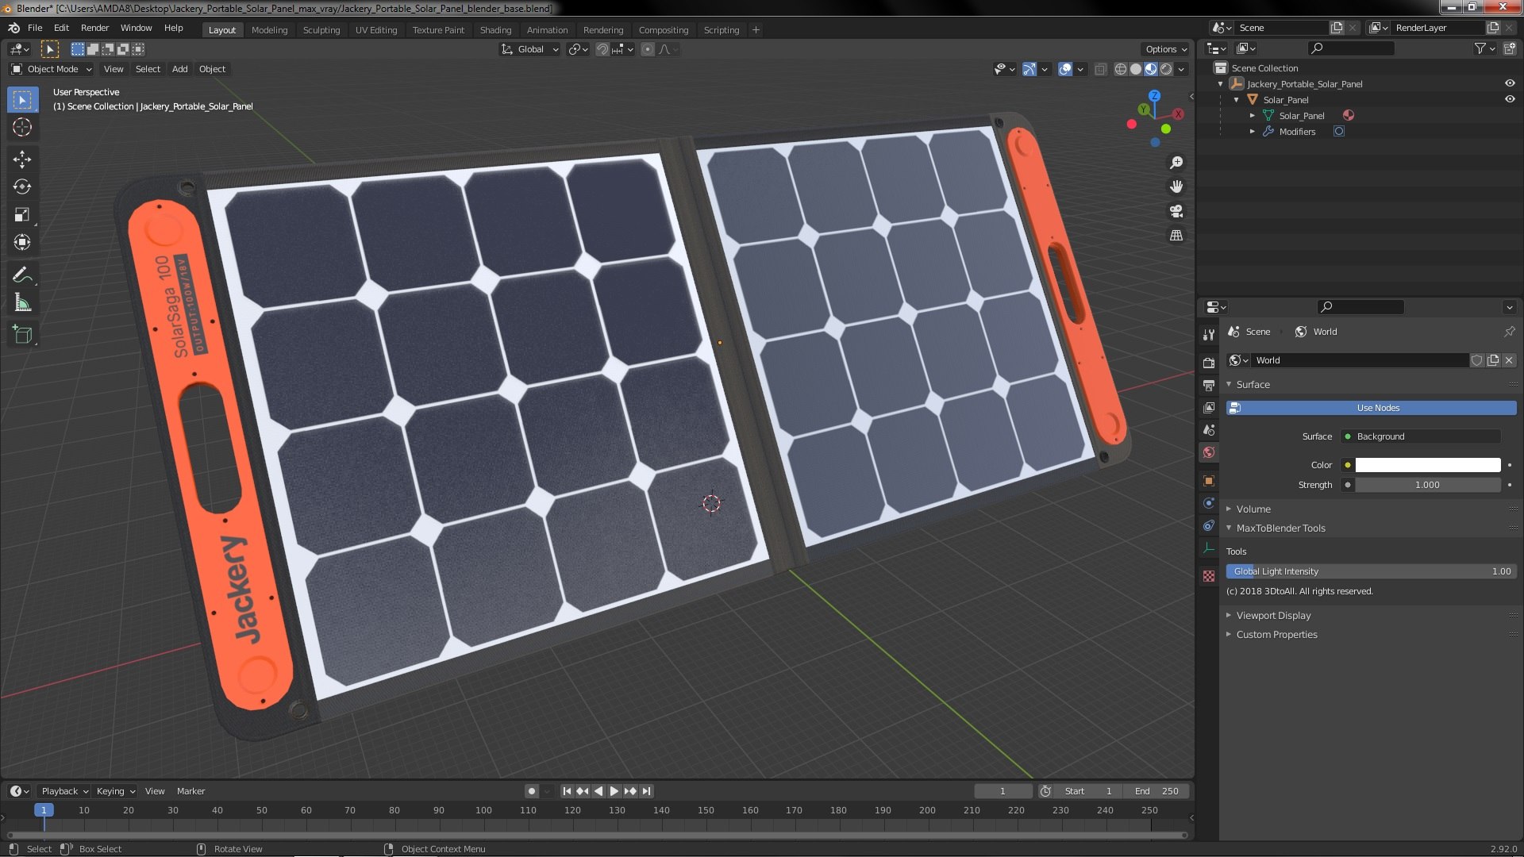Open the Output properties tab
The height and width of the screenshot is (857, 1524).
pyautogui.click(x=1208, y=385)
